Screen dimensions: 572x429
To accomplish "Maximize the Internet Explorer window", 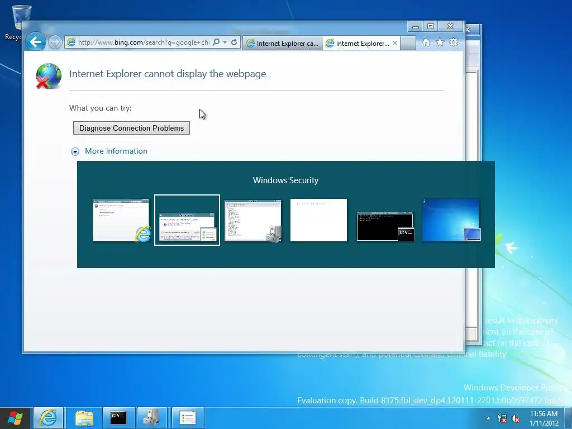I will (431, 27).
